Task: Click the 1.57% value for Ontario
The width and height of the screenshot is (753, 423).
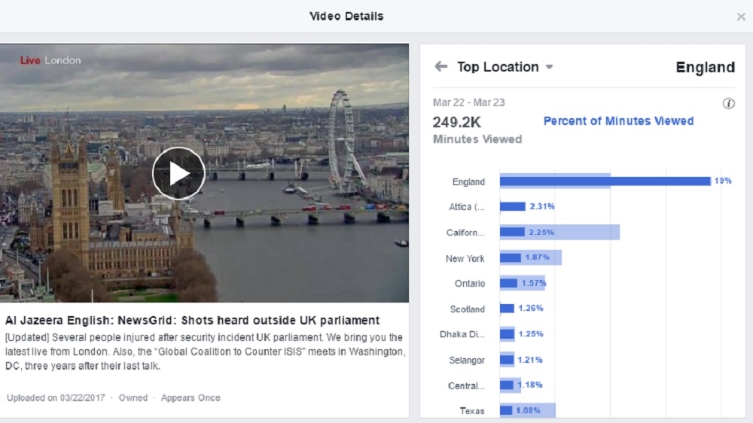Action: click(x=534, y=283)
